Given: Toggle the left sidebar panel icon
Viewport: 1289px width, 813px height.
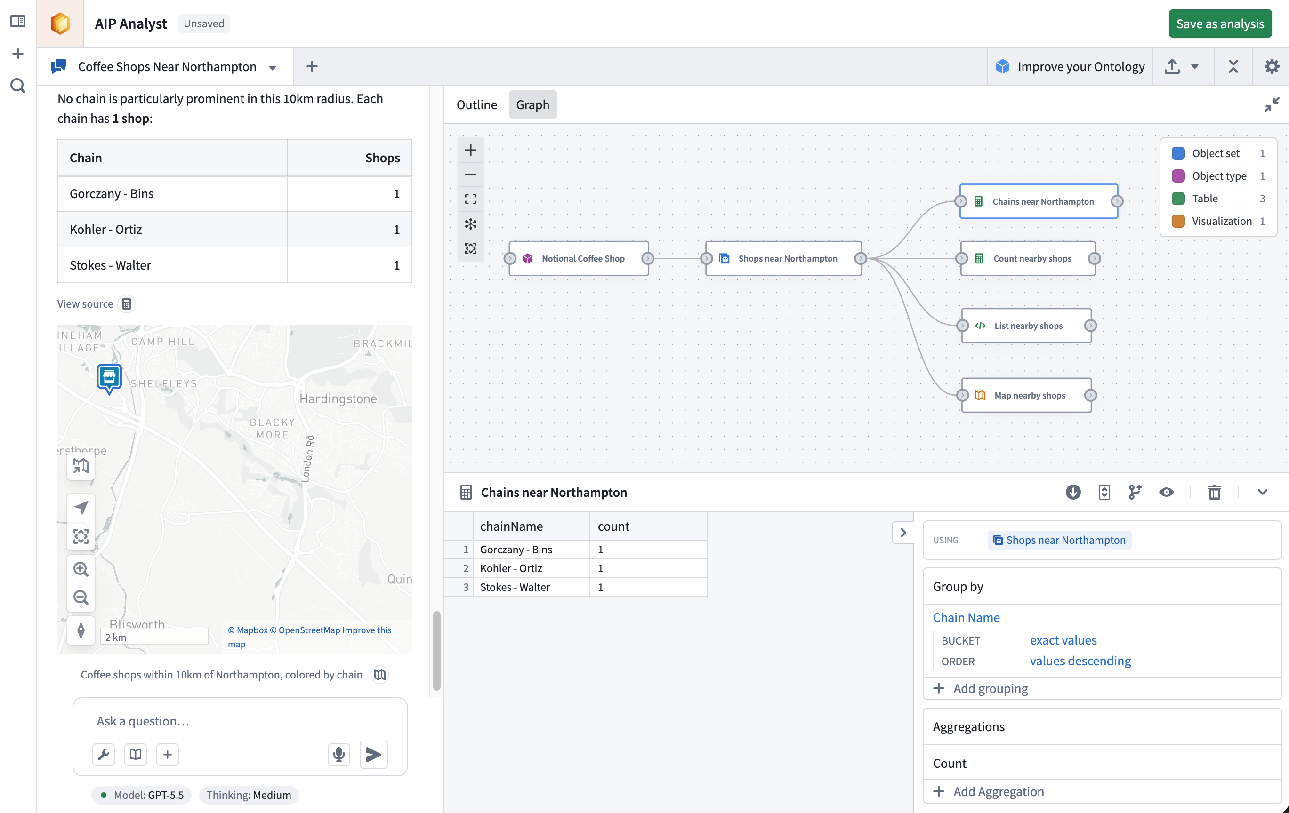Looking at the screenshot, I should coord(18,21).
